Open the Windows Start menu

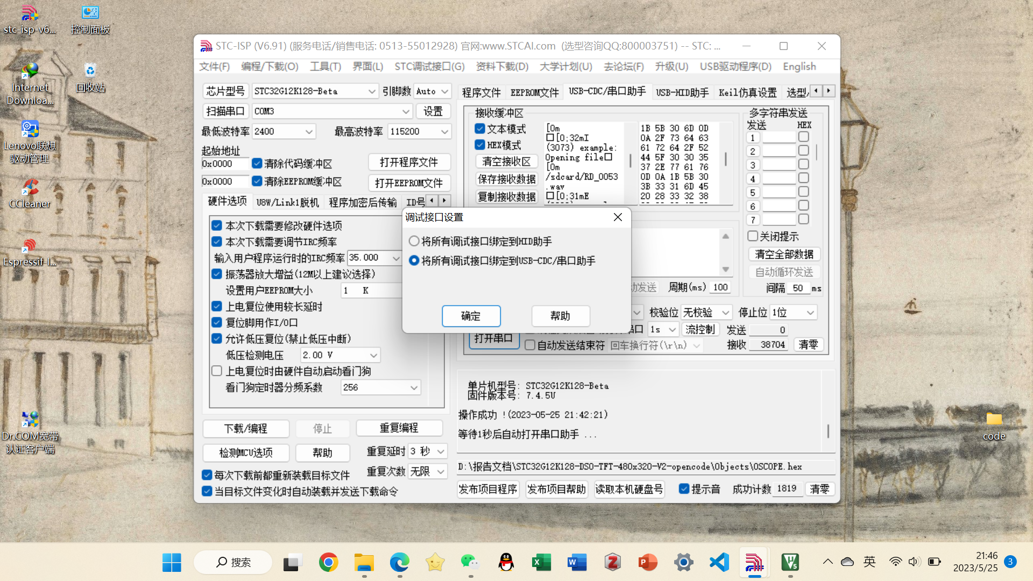(x=172, y=562)
